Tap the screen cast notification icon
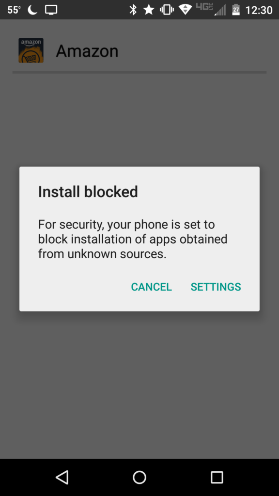Image resolution: width=279 pixels, height=496 pixels. click(x=51, y=10)
